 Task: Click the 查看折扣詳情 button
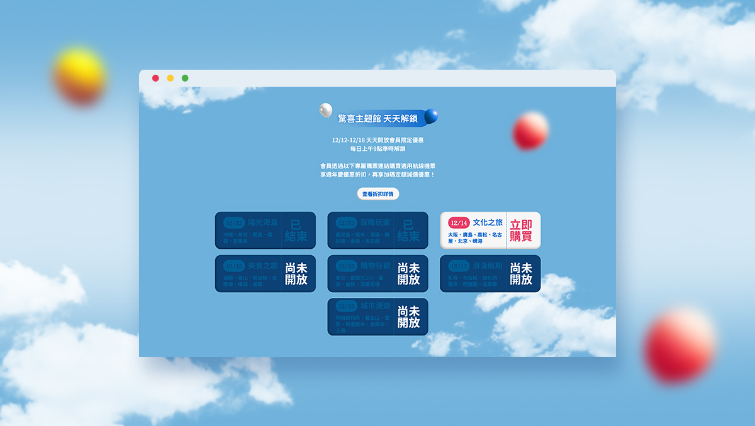377,194
